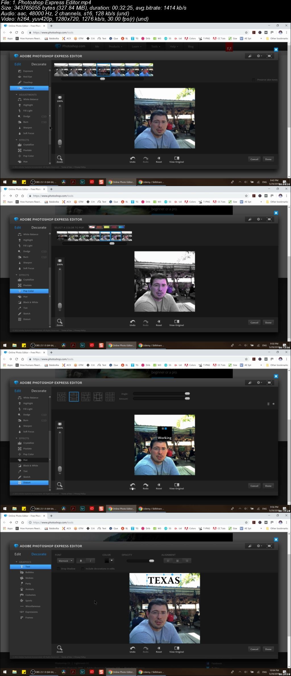This screenshot has width=291, height=676.
Task: Open the Costumes graphics category
Action: pos(30,595)
